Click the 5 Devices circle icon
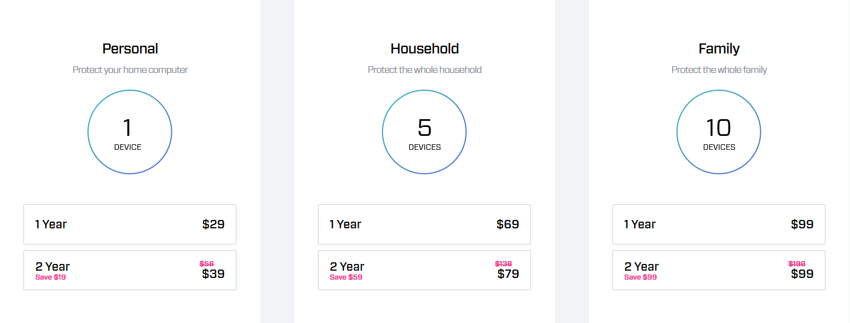The image size is (850, 323). (424, 132)
